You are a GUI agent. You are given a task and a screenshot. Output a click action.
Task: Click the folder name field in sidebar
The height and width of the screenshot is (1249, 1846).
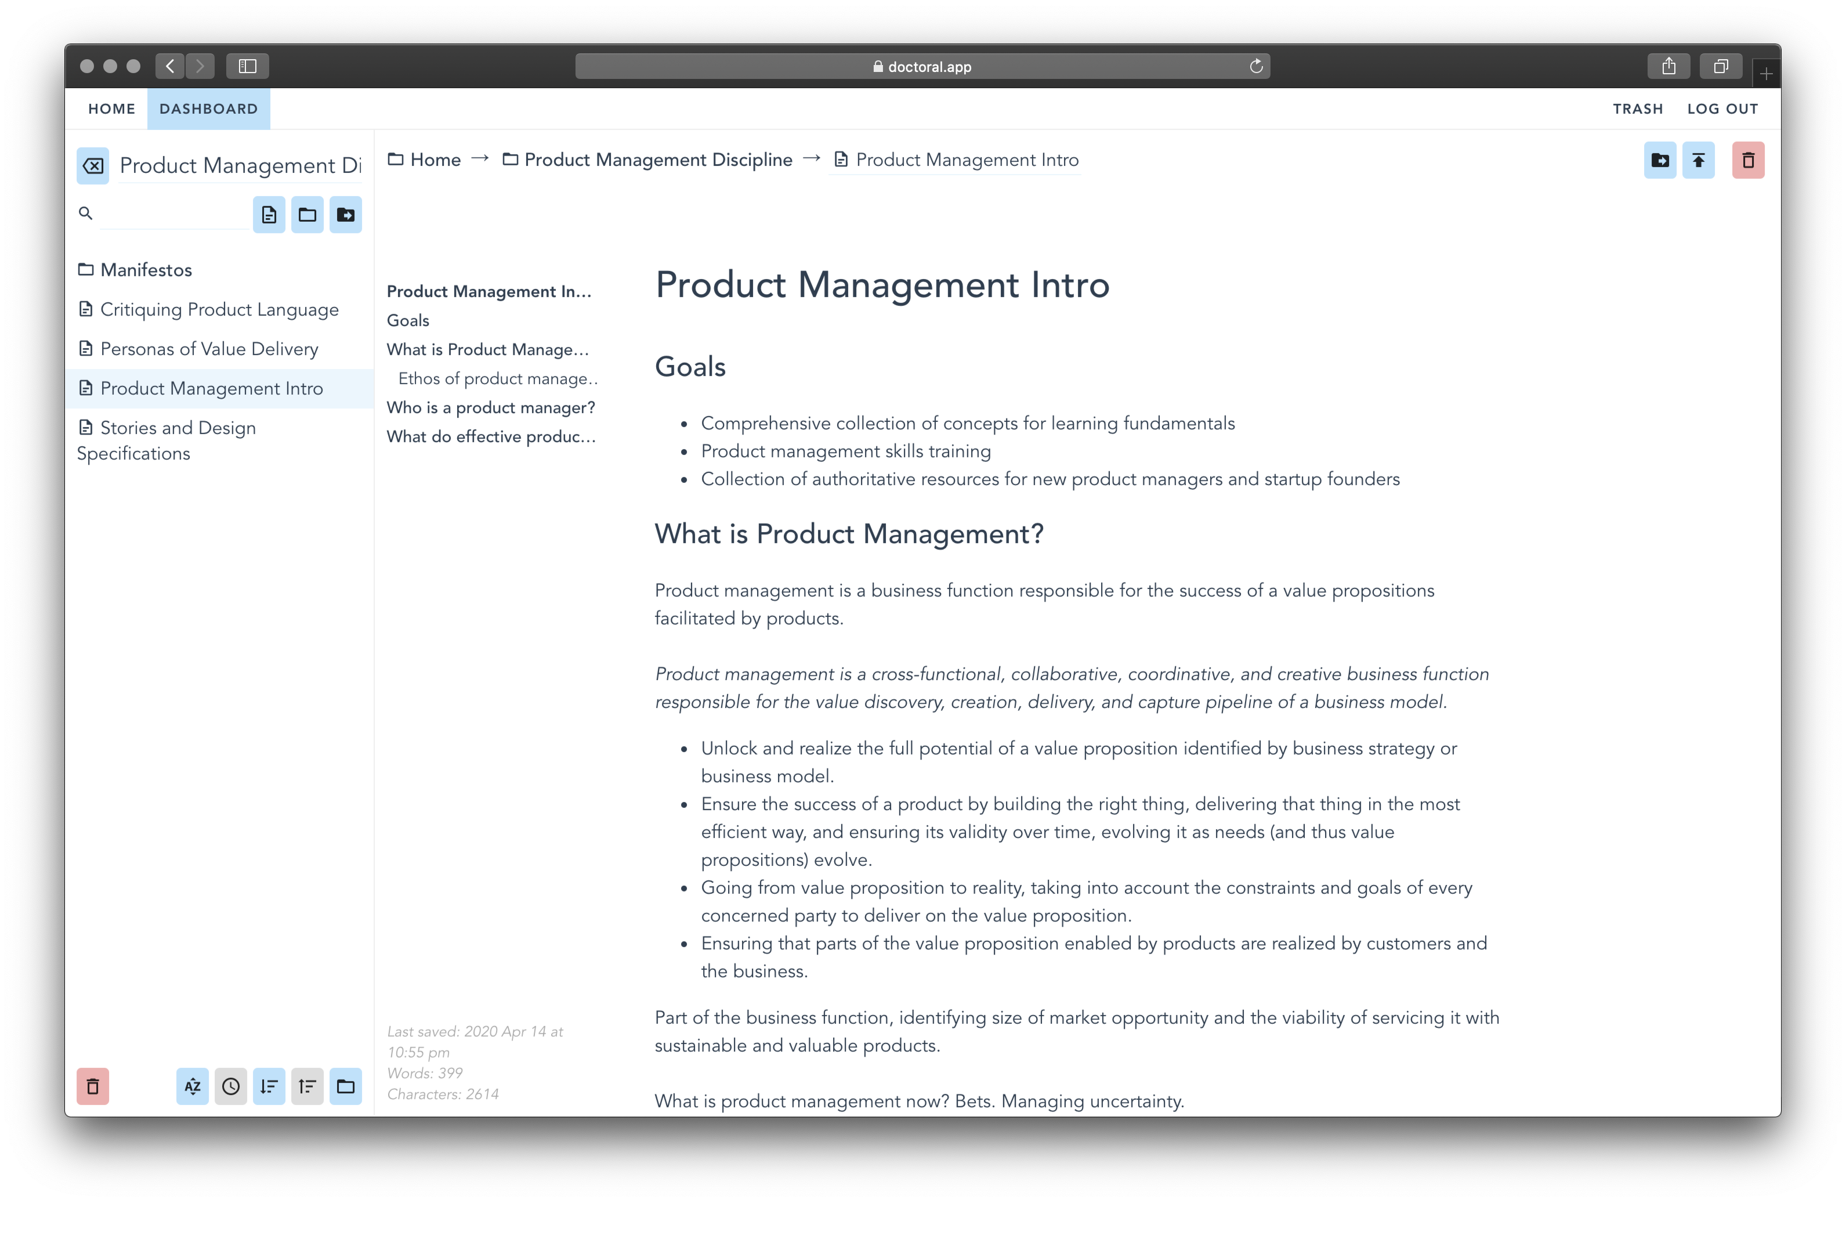pos(241,166)
